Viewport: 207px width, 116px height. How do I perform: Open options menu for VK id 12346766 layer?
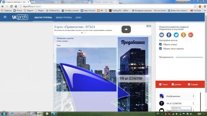[193, 103]
